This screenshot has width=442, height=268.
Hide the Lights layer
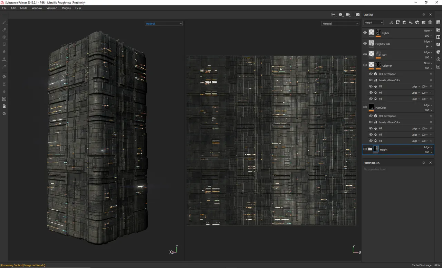(x=365, y=33)
